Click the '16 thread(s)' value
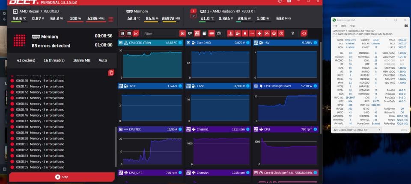Image resolution: width=411 pixels, height=184 pixels. pos(54,60)
